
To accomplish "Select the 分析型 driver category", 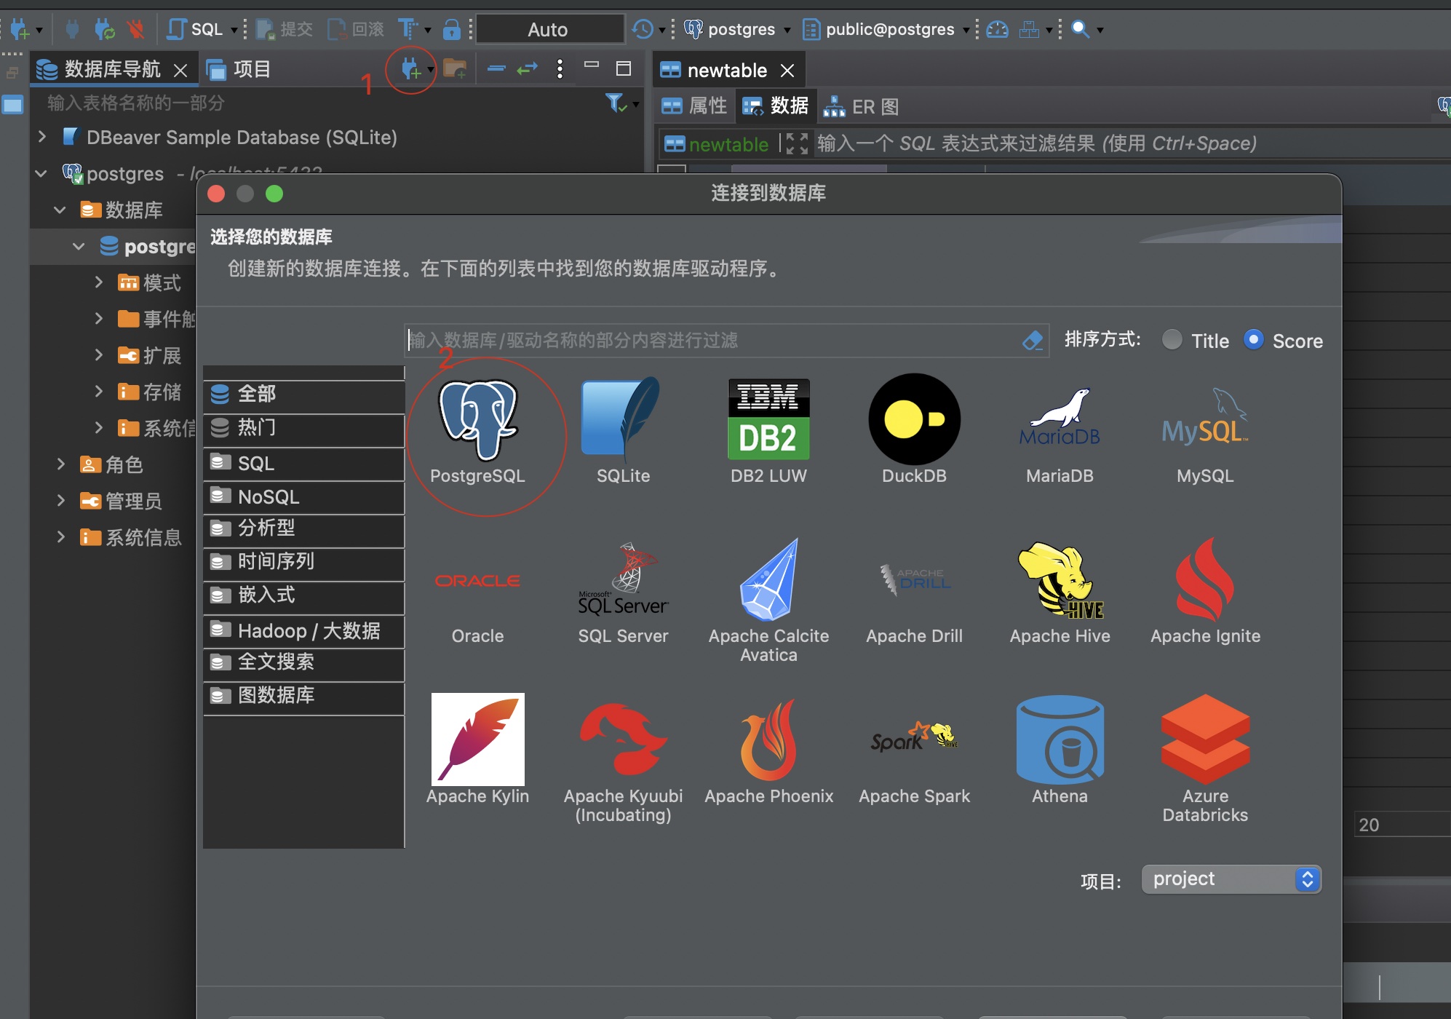I will tap(303, 528).
